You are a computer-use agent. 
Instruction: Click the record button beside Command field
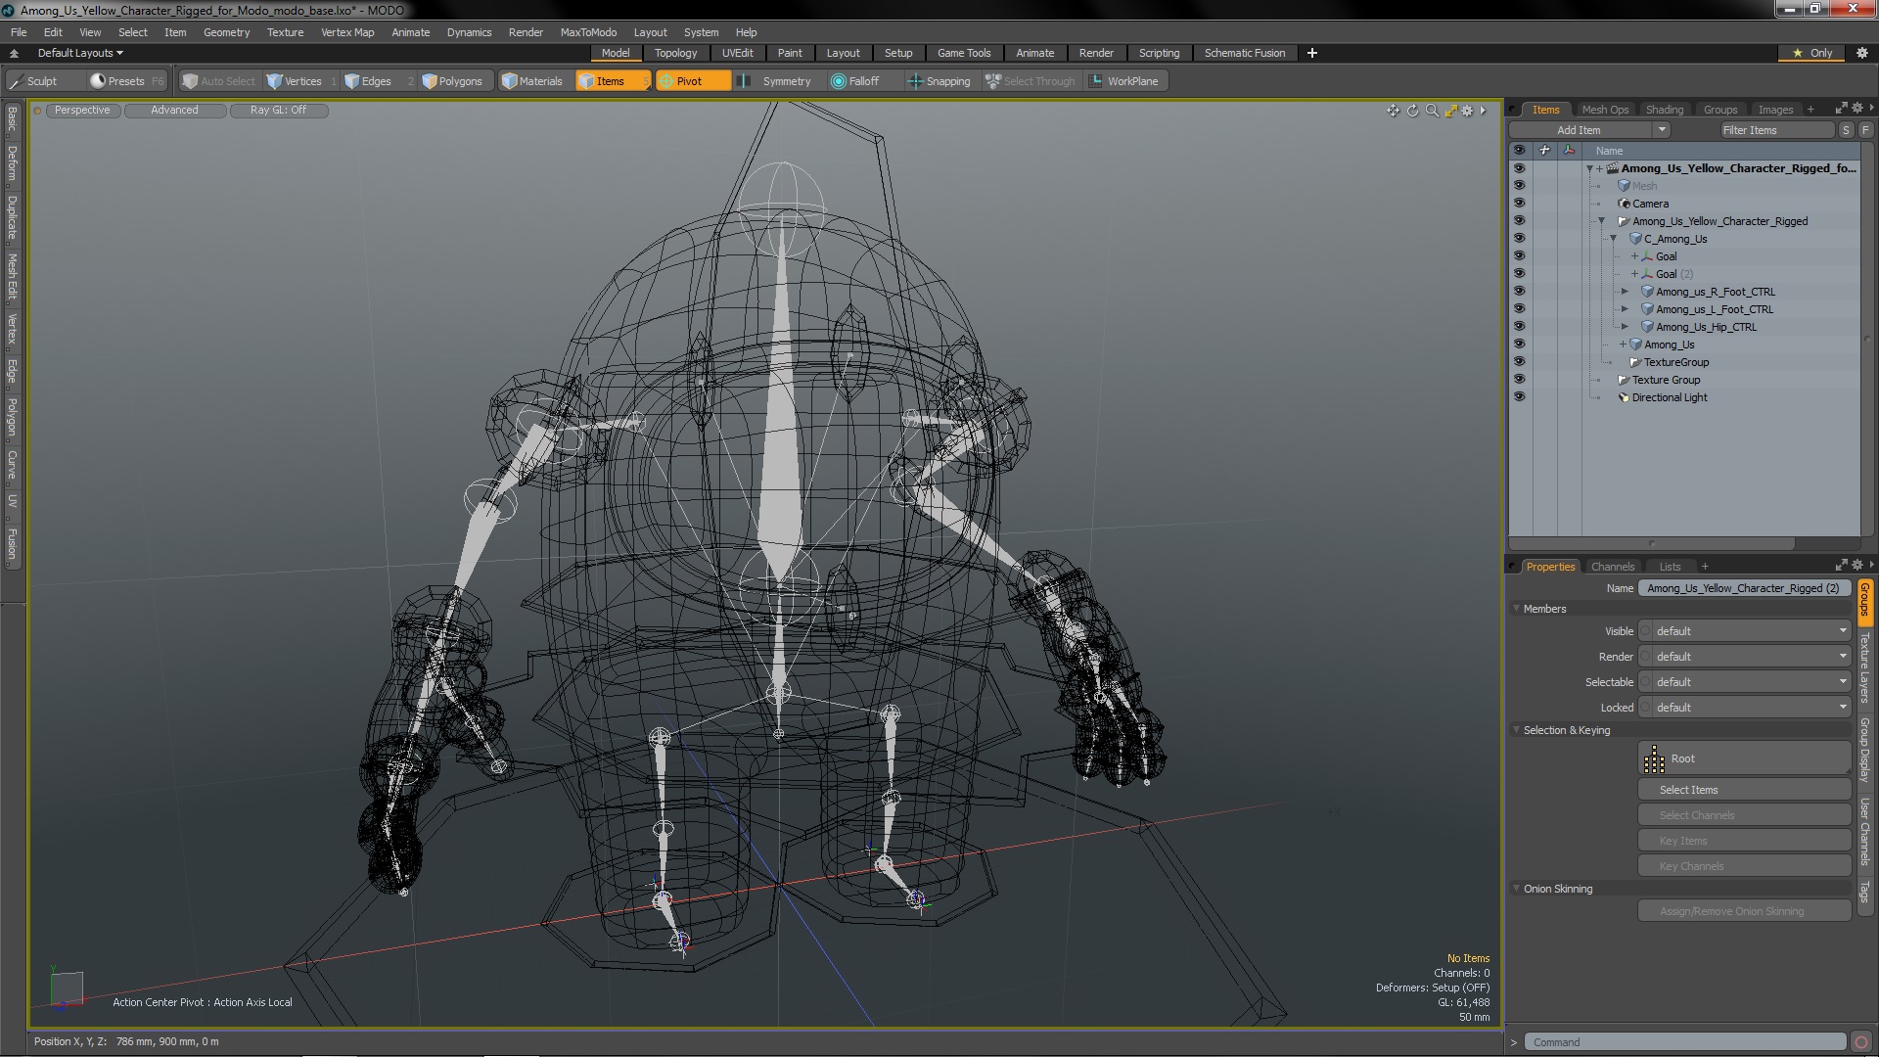coord(1861,1042)
